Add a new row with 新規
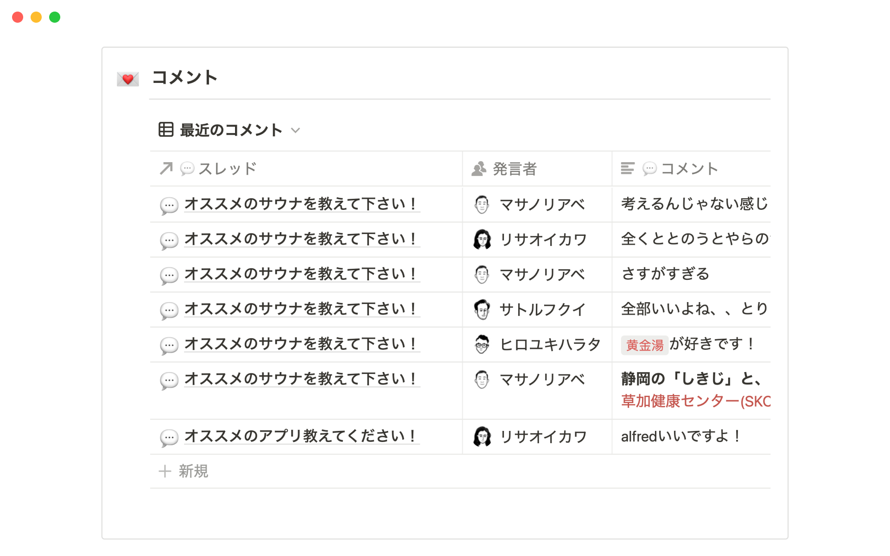The image size is (890, 556). point(193,471)
